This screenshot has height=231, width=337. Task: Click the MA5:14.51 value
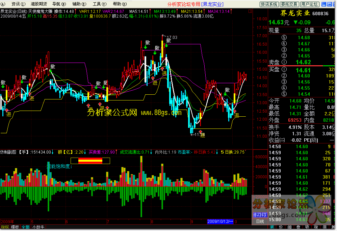[139, 11]
